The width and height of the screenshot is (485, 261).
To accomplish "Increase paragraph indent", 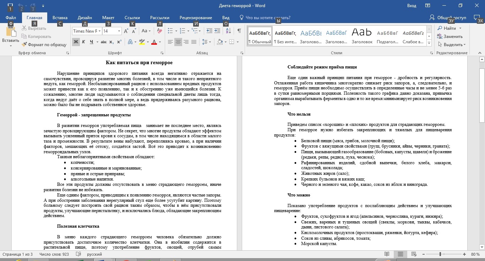I will (x=217, y=31).
